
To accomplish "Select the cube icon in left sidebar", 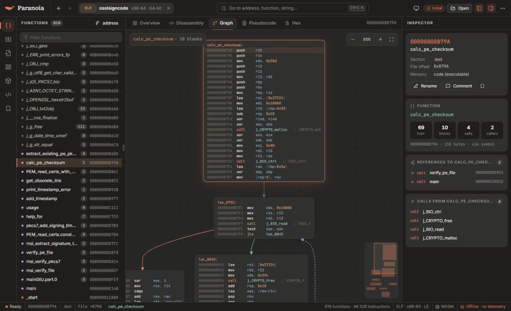I will tap(8, 81).
